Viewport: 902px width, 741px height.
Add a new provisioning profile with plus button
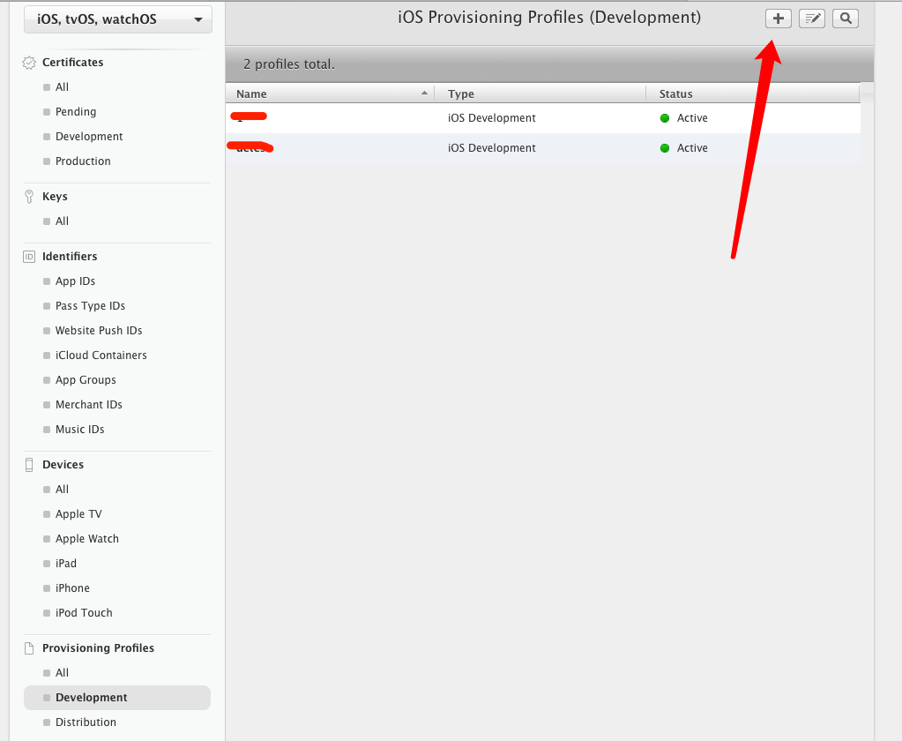(x=779, y=19)
